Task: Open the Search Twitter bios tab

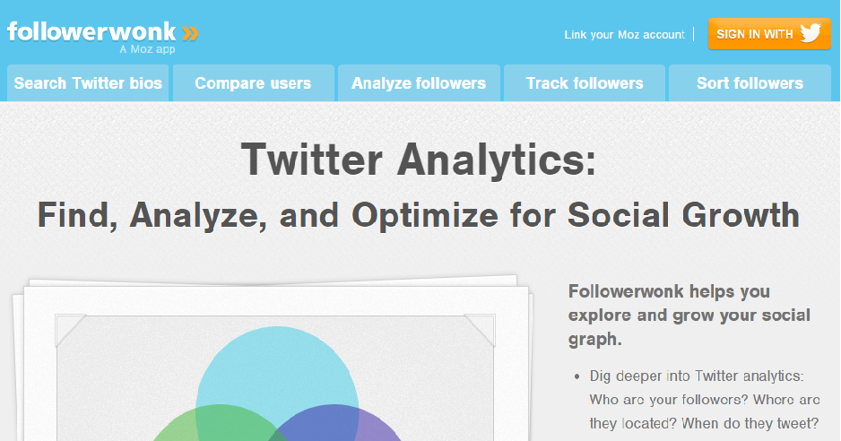Action: pyautogui.click(x=88, y=83)
